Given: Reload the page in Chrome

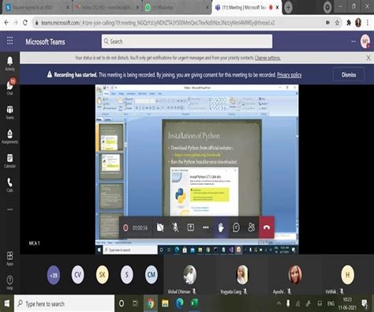Looking at the screenshot, I should click(x=25, y=23).
